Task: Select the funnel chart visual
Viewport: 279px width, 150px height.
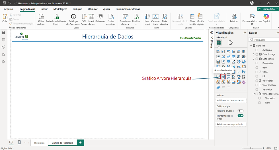Action: coord(228,62)
